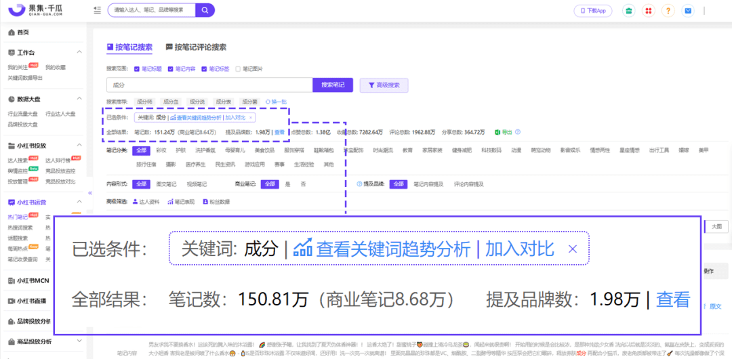Click the top search input box
The image size is (732, 359).
151,10
